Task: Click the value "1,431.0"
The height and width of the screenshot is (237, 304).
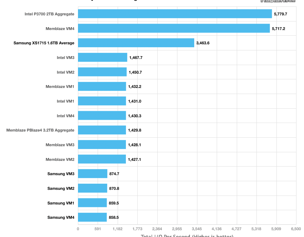Action: point(135,101)
